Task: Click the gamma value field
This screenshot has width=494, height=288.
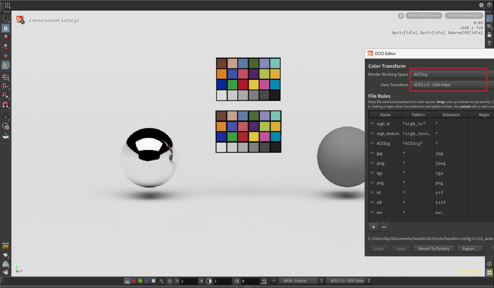Action: (222, 281)
